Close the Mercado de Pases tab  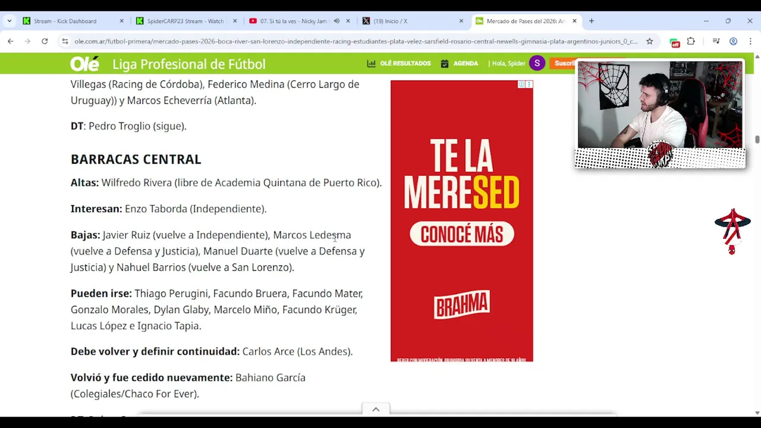click(574, 21)
